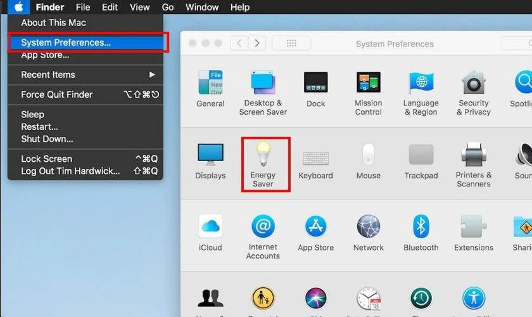The width and height of the screenshot is (532, 317).
Task: Open the Displays preference pane
Action: point(210,160)
